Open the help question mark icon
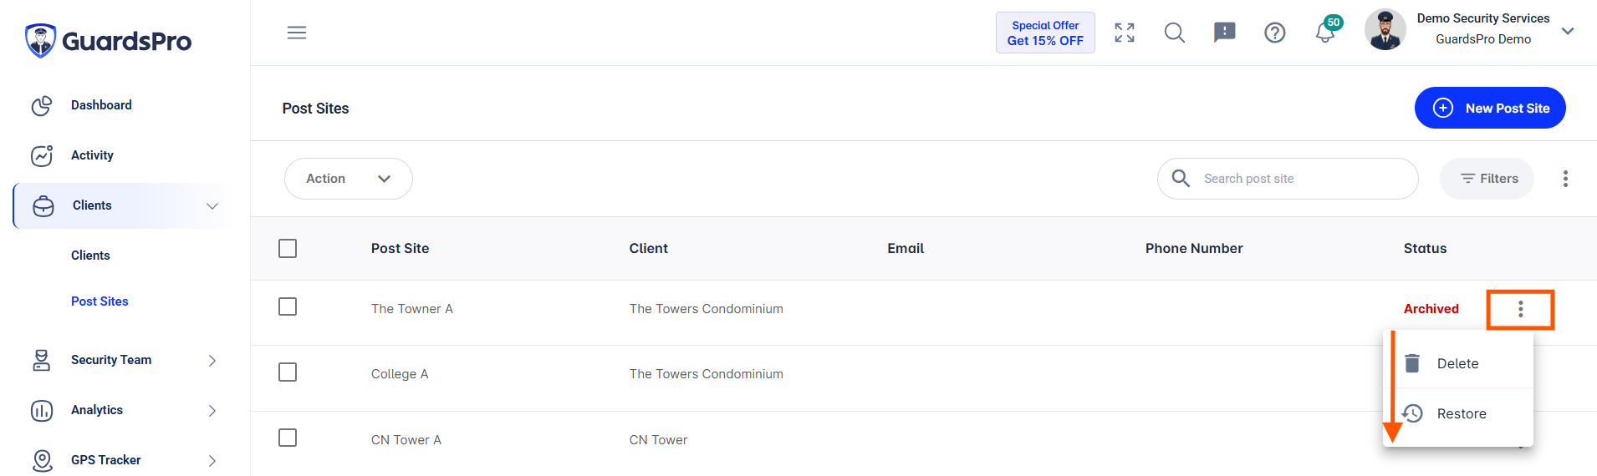The height and width of the screenshot is (476, 1597). [1275, 33]
